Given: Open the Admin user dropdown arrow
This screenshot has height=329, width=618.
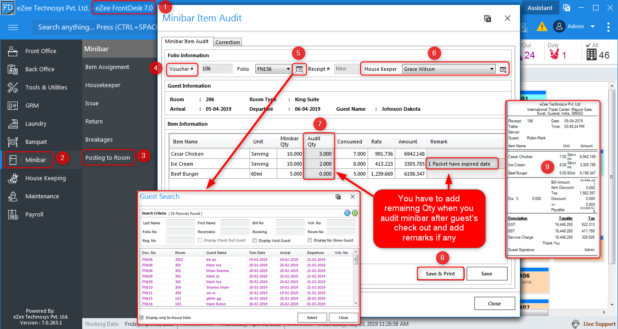Looking at the screenshot, I should coord(593,27).
